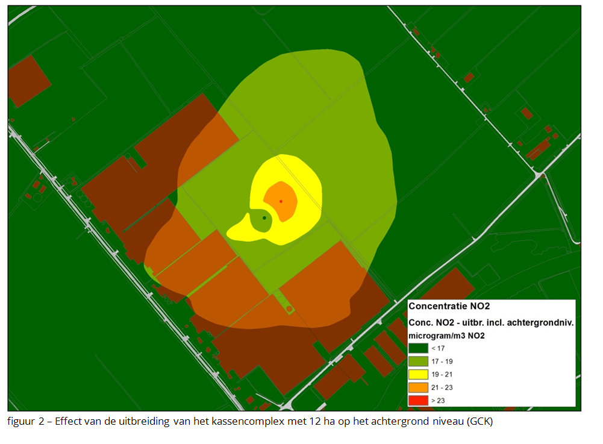Click the dark green '< 17' legend swatch
The width and height of the screenshot is (603, 444).
point(418,348)
